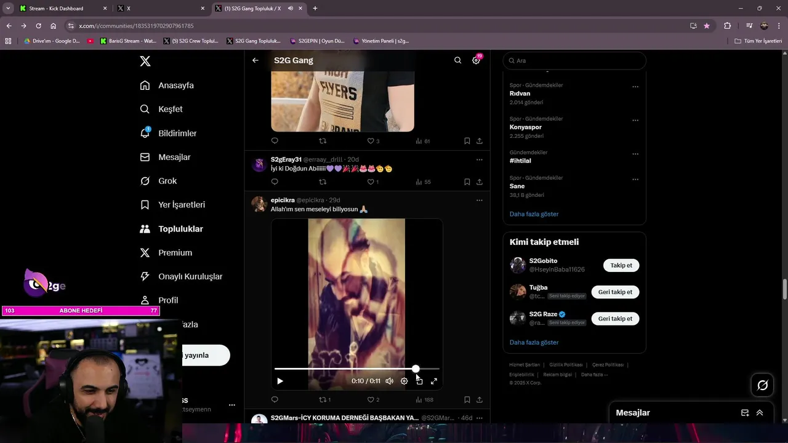Follow back S2G Raze
The image size is (788, 443).
point(615,319)
